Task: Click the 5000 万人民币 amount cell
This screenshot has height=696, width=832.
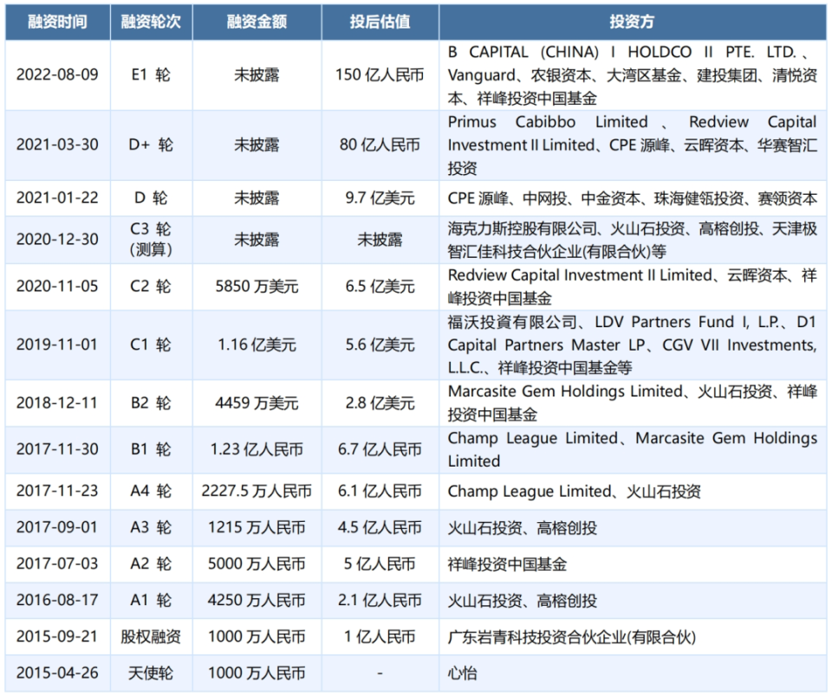Action: [x=257, y=564]
